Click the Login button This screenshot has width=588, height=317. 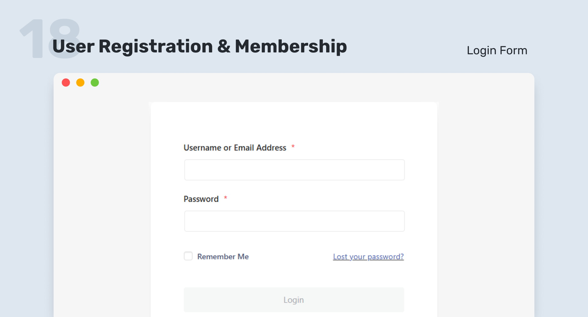click(x=294, y=300)
